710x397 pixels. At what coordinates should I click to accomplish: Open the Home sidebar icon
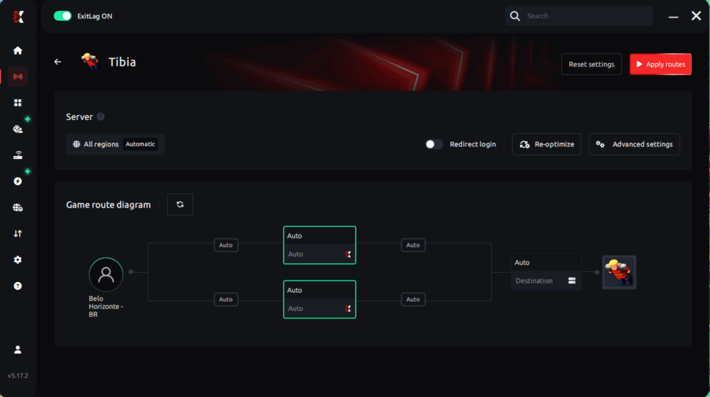[x=17, y=50]
